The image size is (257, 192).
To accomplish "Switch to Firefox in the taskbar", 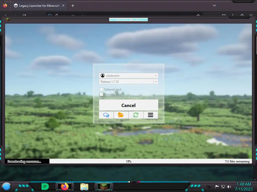I will [65, 186].
